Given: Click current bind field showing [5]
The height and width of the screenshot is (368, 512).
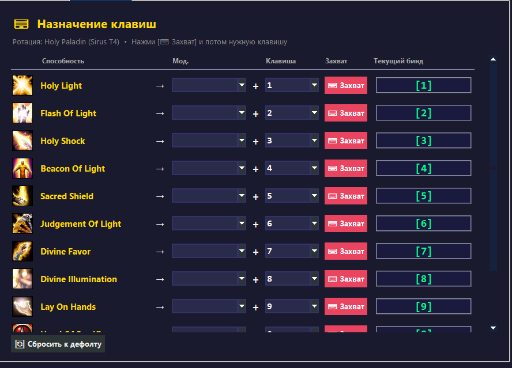Looking at the screenshot, I should click(424, 196).
